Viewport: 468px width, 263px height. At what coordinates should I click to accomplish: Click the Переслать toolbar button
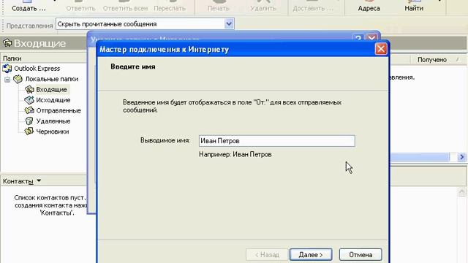(170, 6)
